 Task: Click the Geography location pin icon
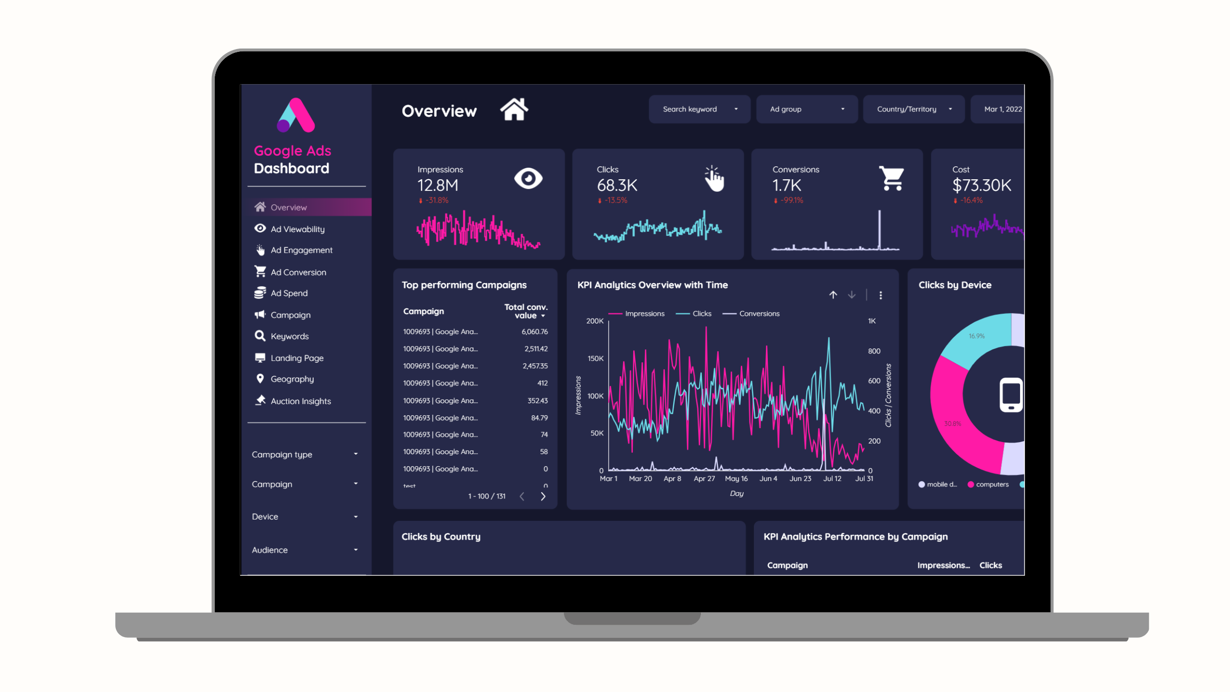coord(259,379)
